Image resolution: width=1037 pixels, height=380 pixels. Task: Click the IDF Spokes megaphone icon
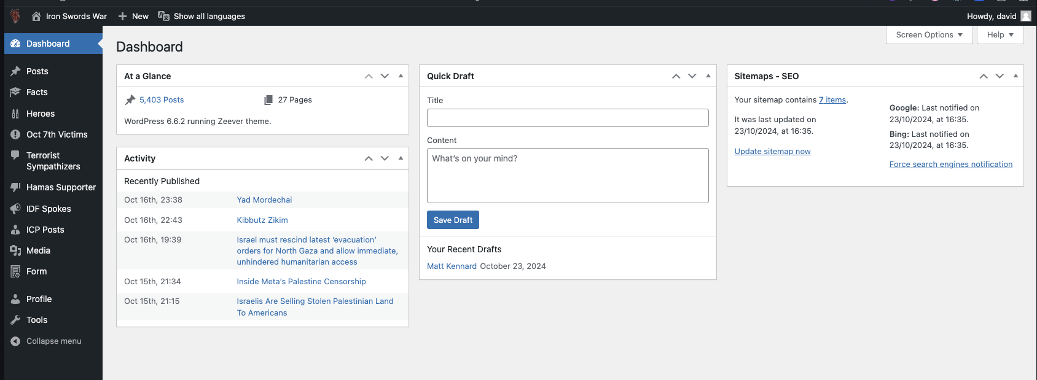[x=15, y=209]
